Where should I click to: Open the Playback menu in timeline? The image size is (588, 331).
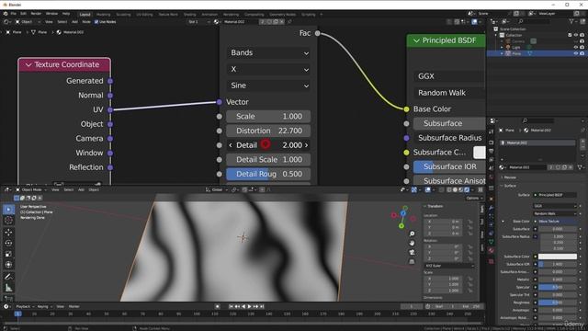tap(25, 306)
